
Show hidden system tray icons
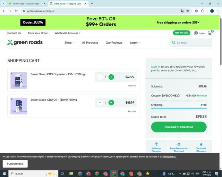tap(180, 174)
